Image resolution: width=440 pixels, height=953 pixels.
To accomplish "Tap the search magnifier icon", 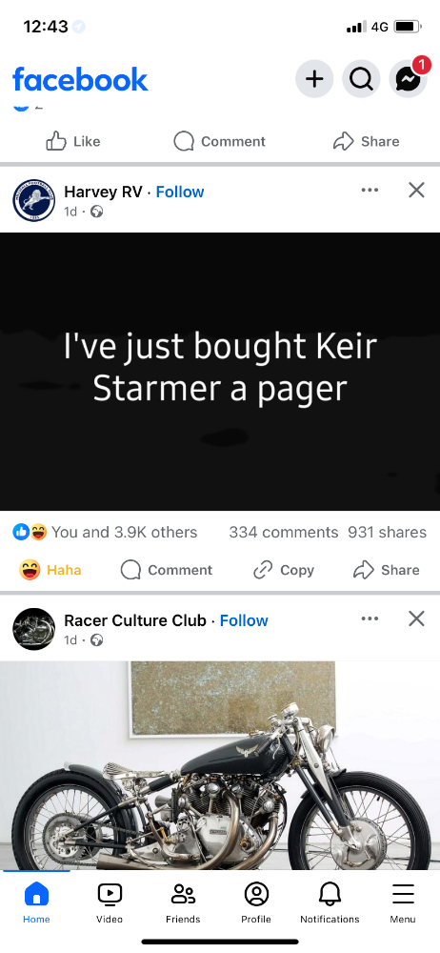I will pos(362,79).
